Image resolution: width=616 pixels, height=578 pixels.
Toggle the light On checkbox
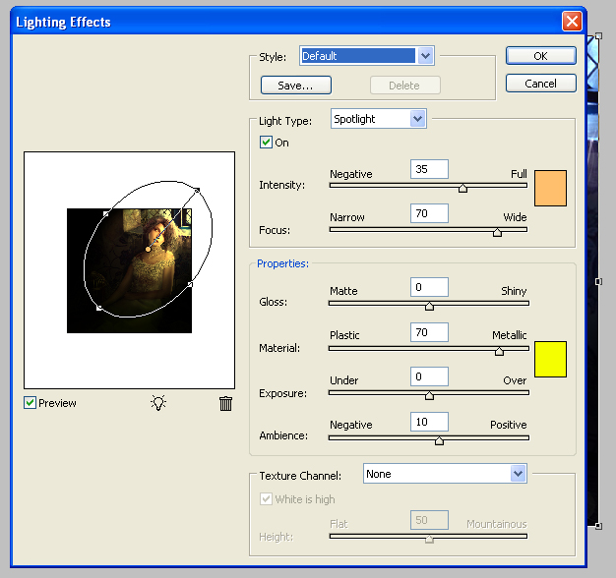coord(266,143)
